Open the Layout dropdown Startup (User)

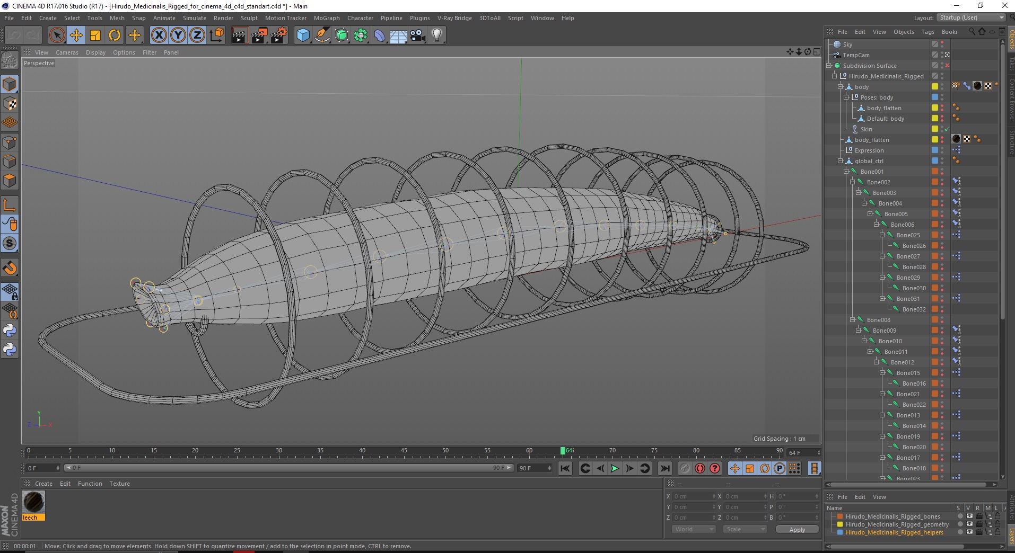(x=971, y=17)
